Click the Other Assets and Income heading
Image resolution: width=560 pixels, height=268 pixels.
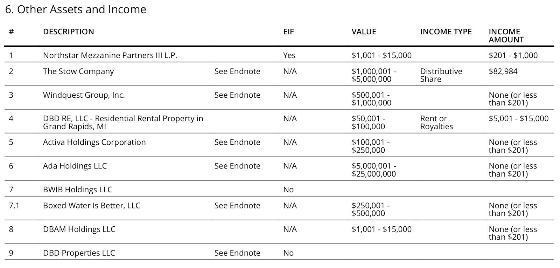pos(76,9)
